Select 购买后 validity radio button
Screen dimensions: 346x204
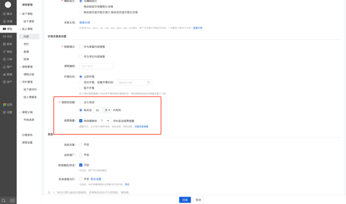[x=81, y=110]
